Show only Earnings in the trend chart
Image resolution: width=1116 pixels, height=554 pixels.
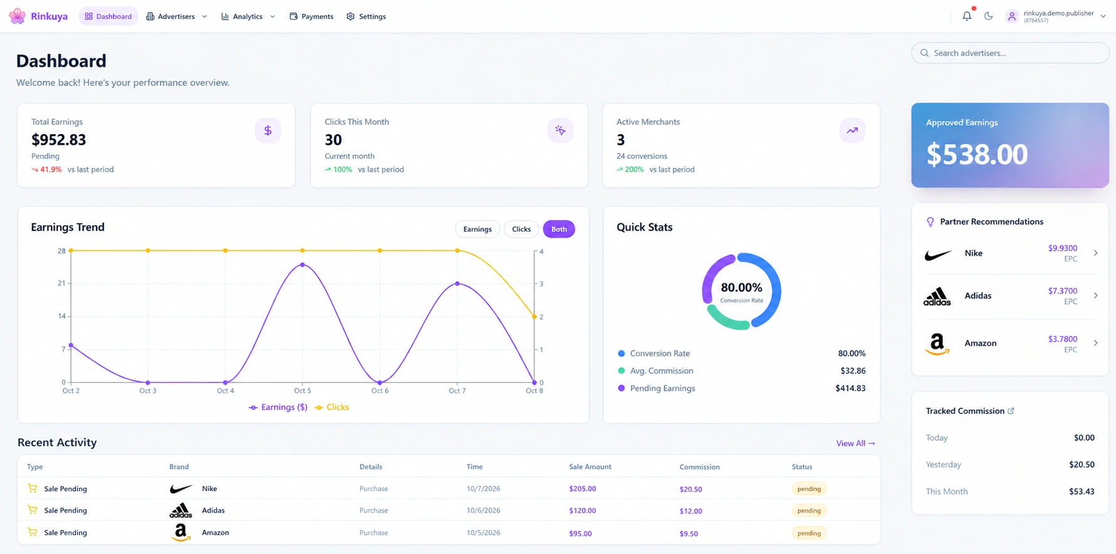tap(477, 229)
